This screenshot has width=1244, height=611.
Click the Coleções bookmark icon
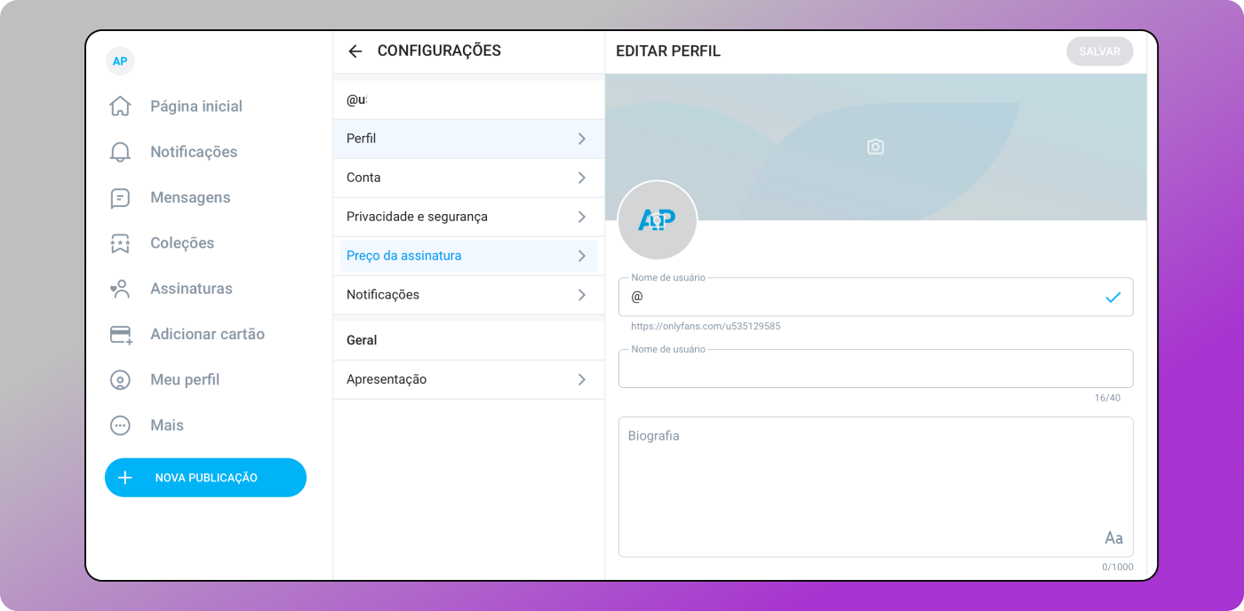coord(120,243)
